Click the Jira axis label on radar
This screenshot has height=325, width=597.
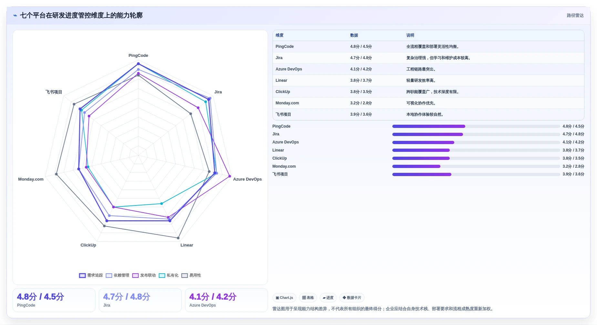click(x=218, y=92)
